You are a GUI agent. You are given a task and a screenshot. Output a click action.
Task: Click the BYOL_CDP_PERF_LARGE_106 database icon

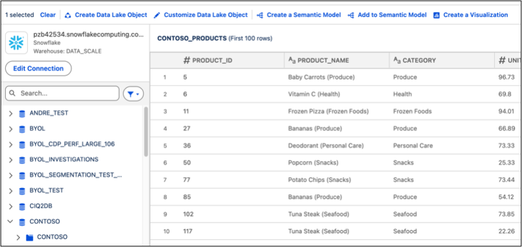(22, 145)
